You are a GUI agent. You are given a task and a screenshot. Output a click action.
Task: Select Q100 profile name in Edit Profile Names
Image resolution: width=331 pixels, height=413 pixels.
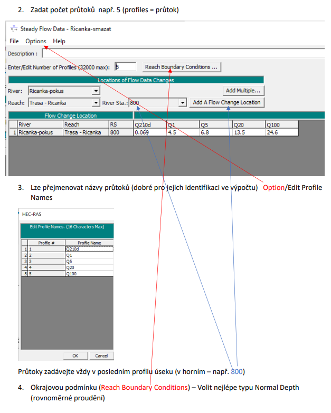click(x=89, y=274)
